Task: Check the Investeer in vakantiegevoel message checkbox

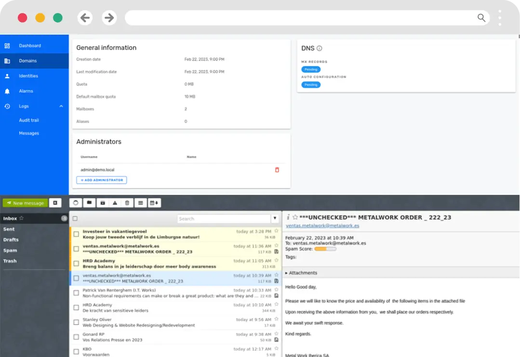Action: 76,234
